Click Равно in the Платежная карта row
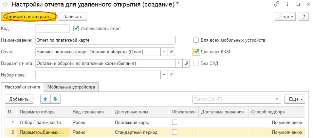This screenshot has width=313, height=138. 91,122
